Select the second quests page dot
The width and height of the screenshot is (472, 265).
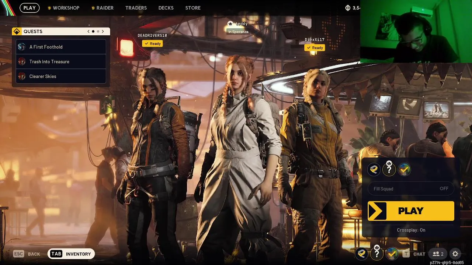point(98,32)
